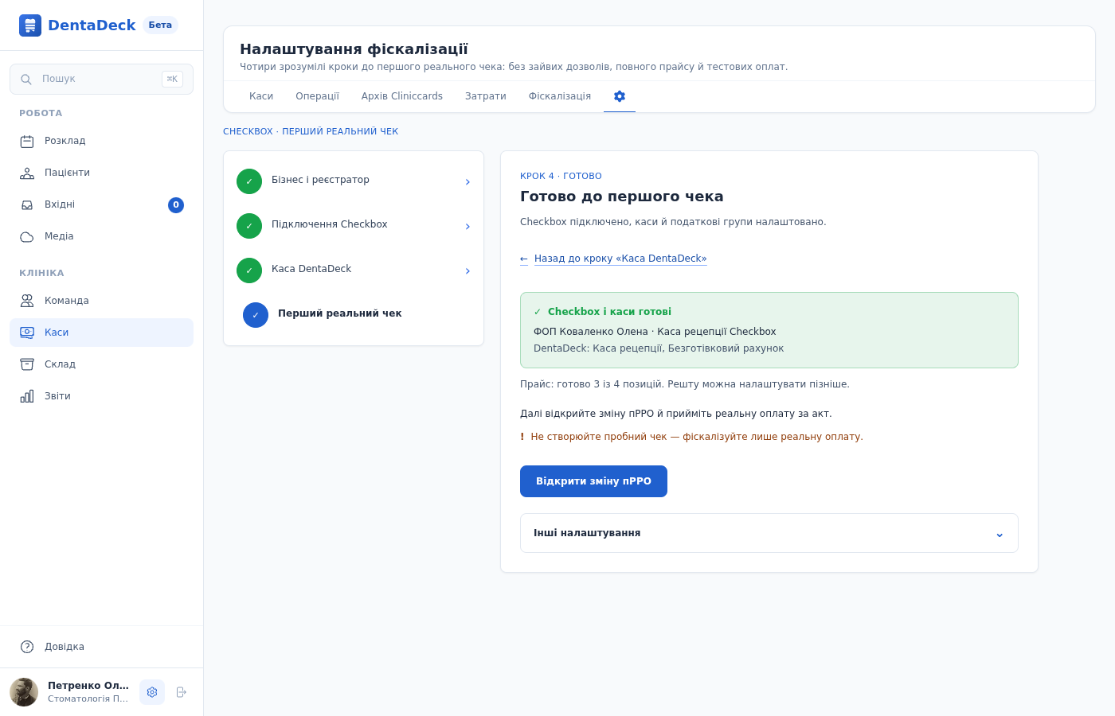Open Каса DentaDeck step chevron
The height and width of the screenshot is (716, 1115).
[468, 271]
